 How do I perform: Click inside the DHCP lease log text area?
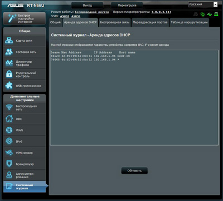(x=134, y=97)
